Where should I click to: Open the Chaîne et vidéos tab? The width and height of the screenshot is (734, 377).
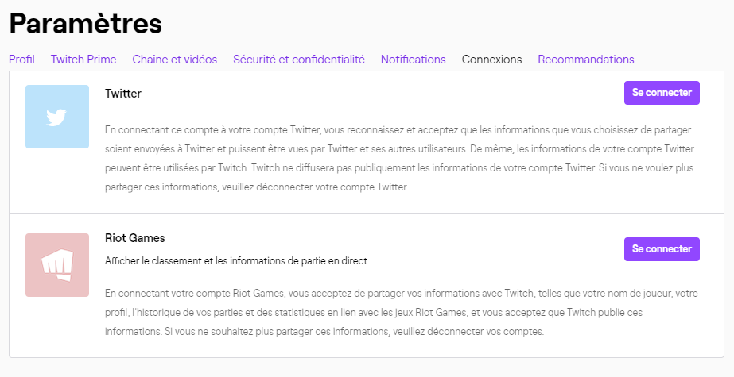pos(175,60)
